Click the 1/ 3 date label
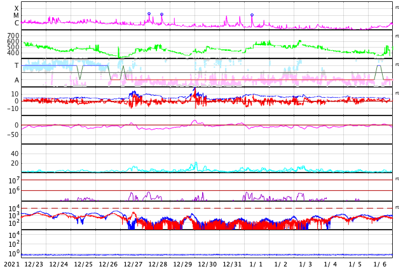 pyautogui.click(x=306, y=265)
